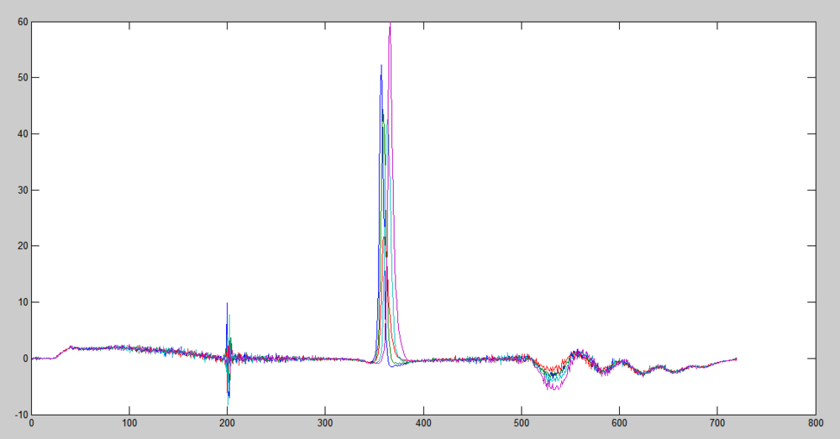Click the y-axis tick label 60
The width and height of the screenshot is (840, 439).
[x=24, y=22]
